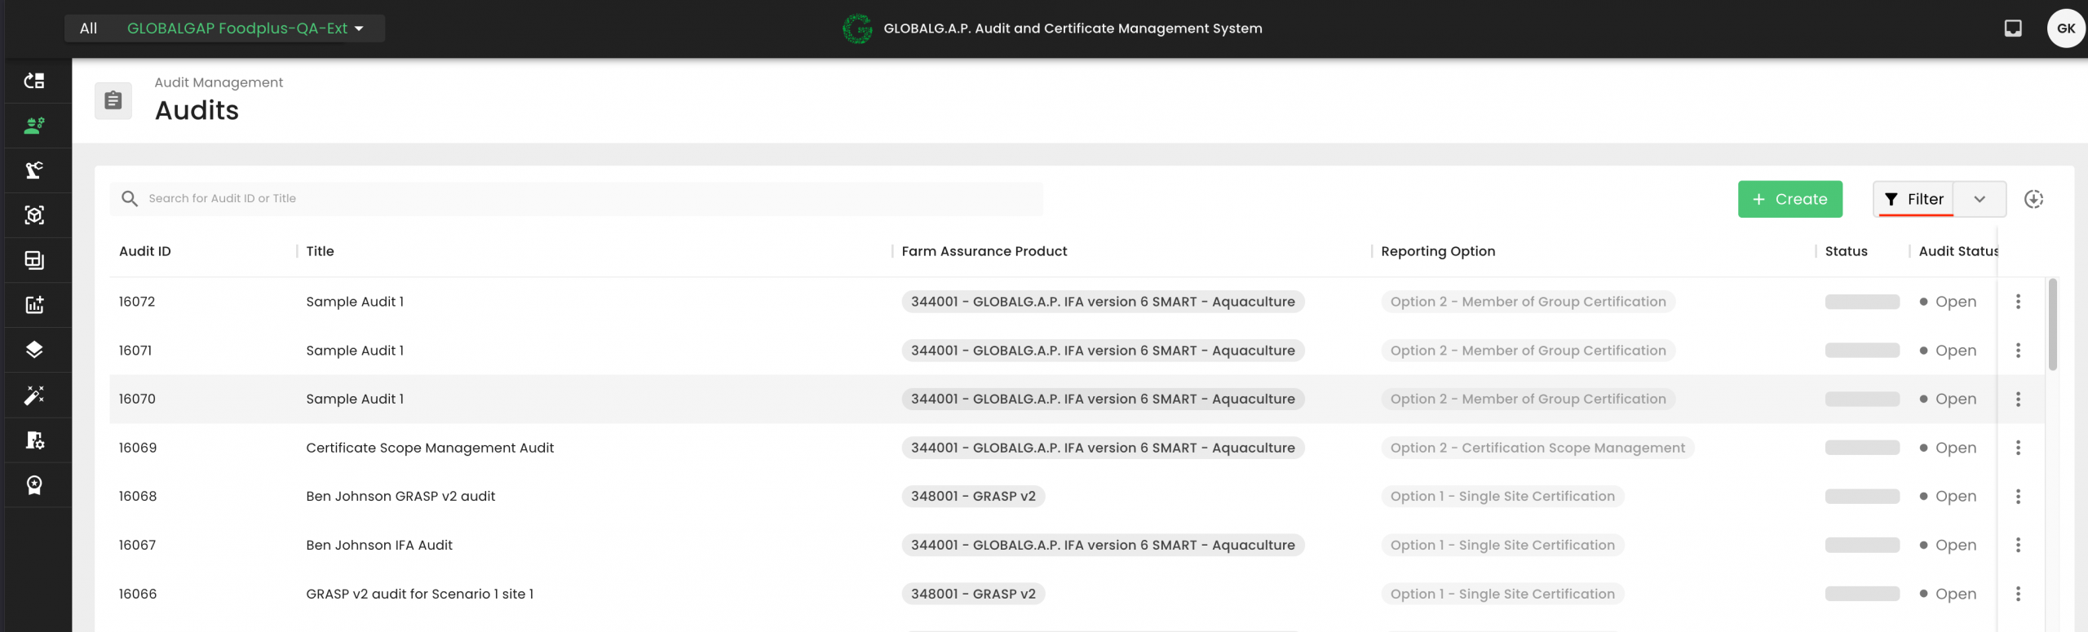Screen dimensions: 2088x632
Task: Sort by Audit Status column header
Action: click(x=1957, y=251)
